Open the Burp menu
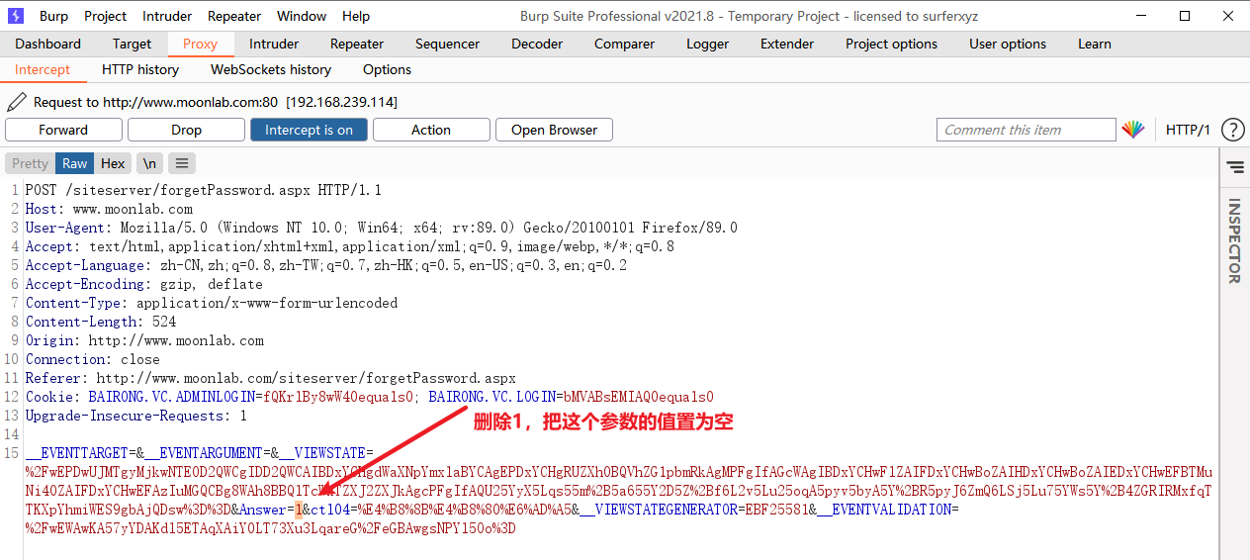Screen dimensions: 1250x560 54,16
